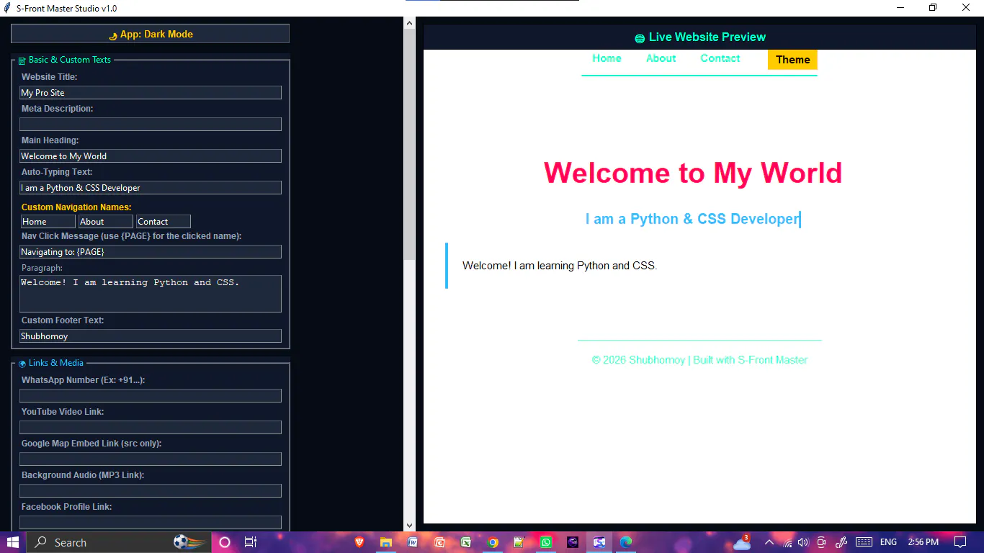984x553 pixels.
Task: Click the ENG language indicator
Action: click(x=888, y=542)
